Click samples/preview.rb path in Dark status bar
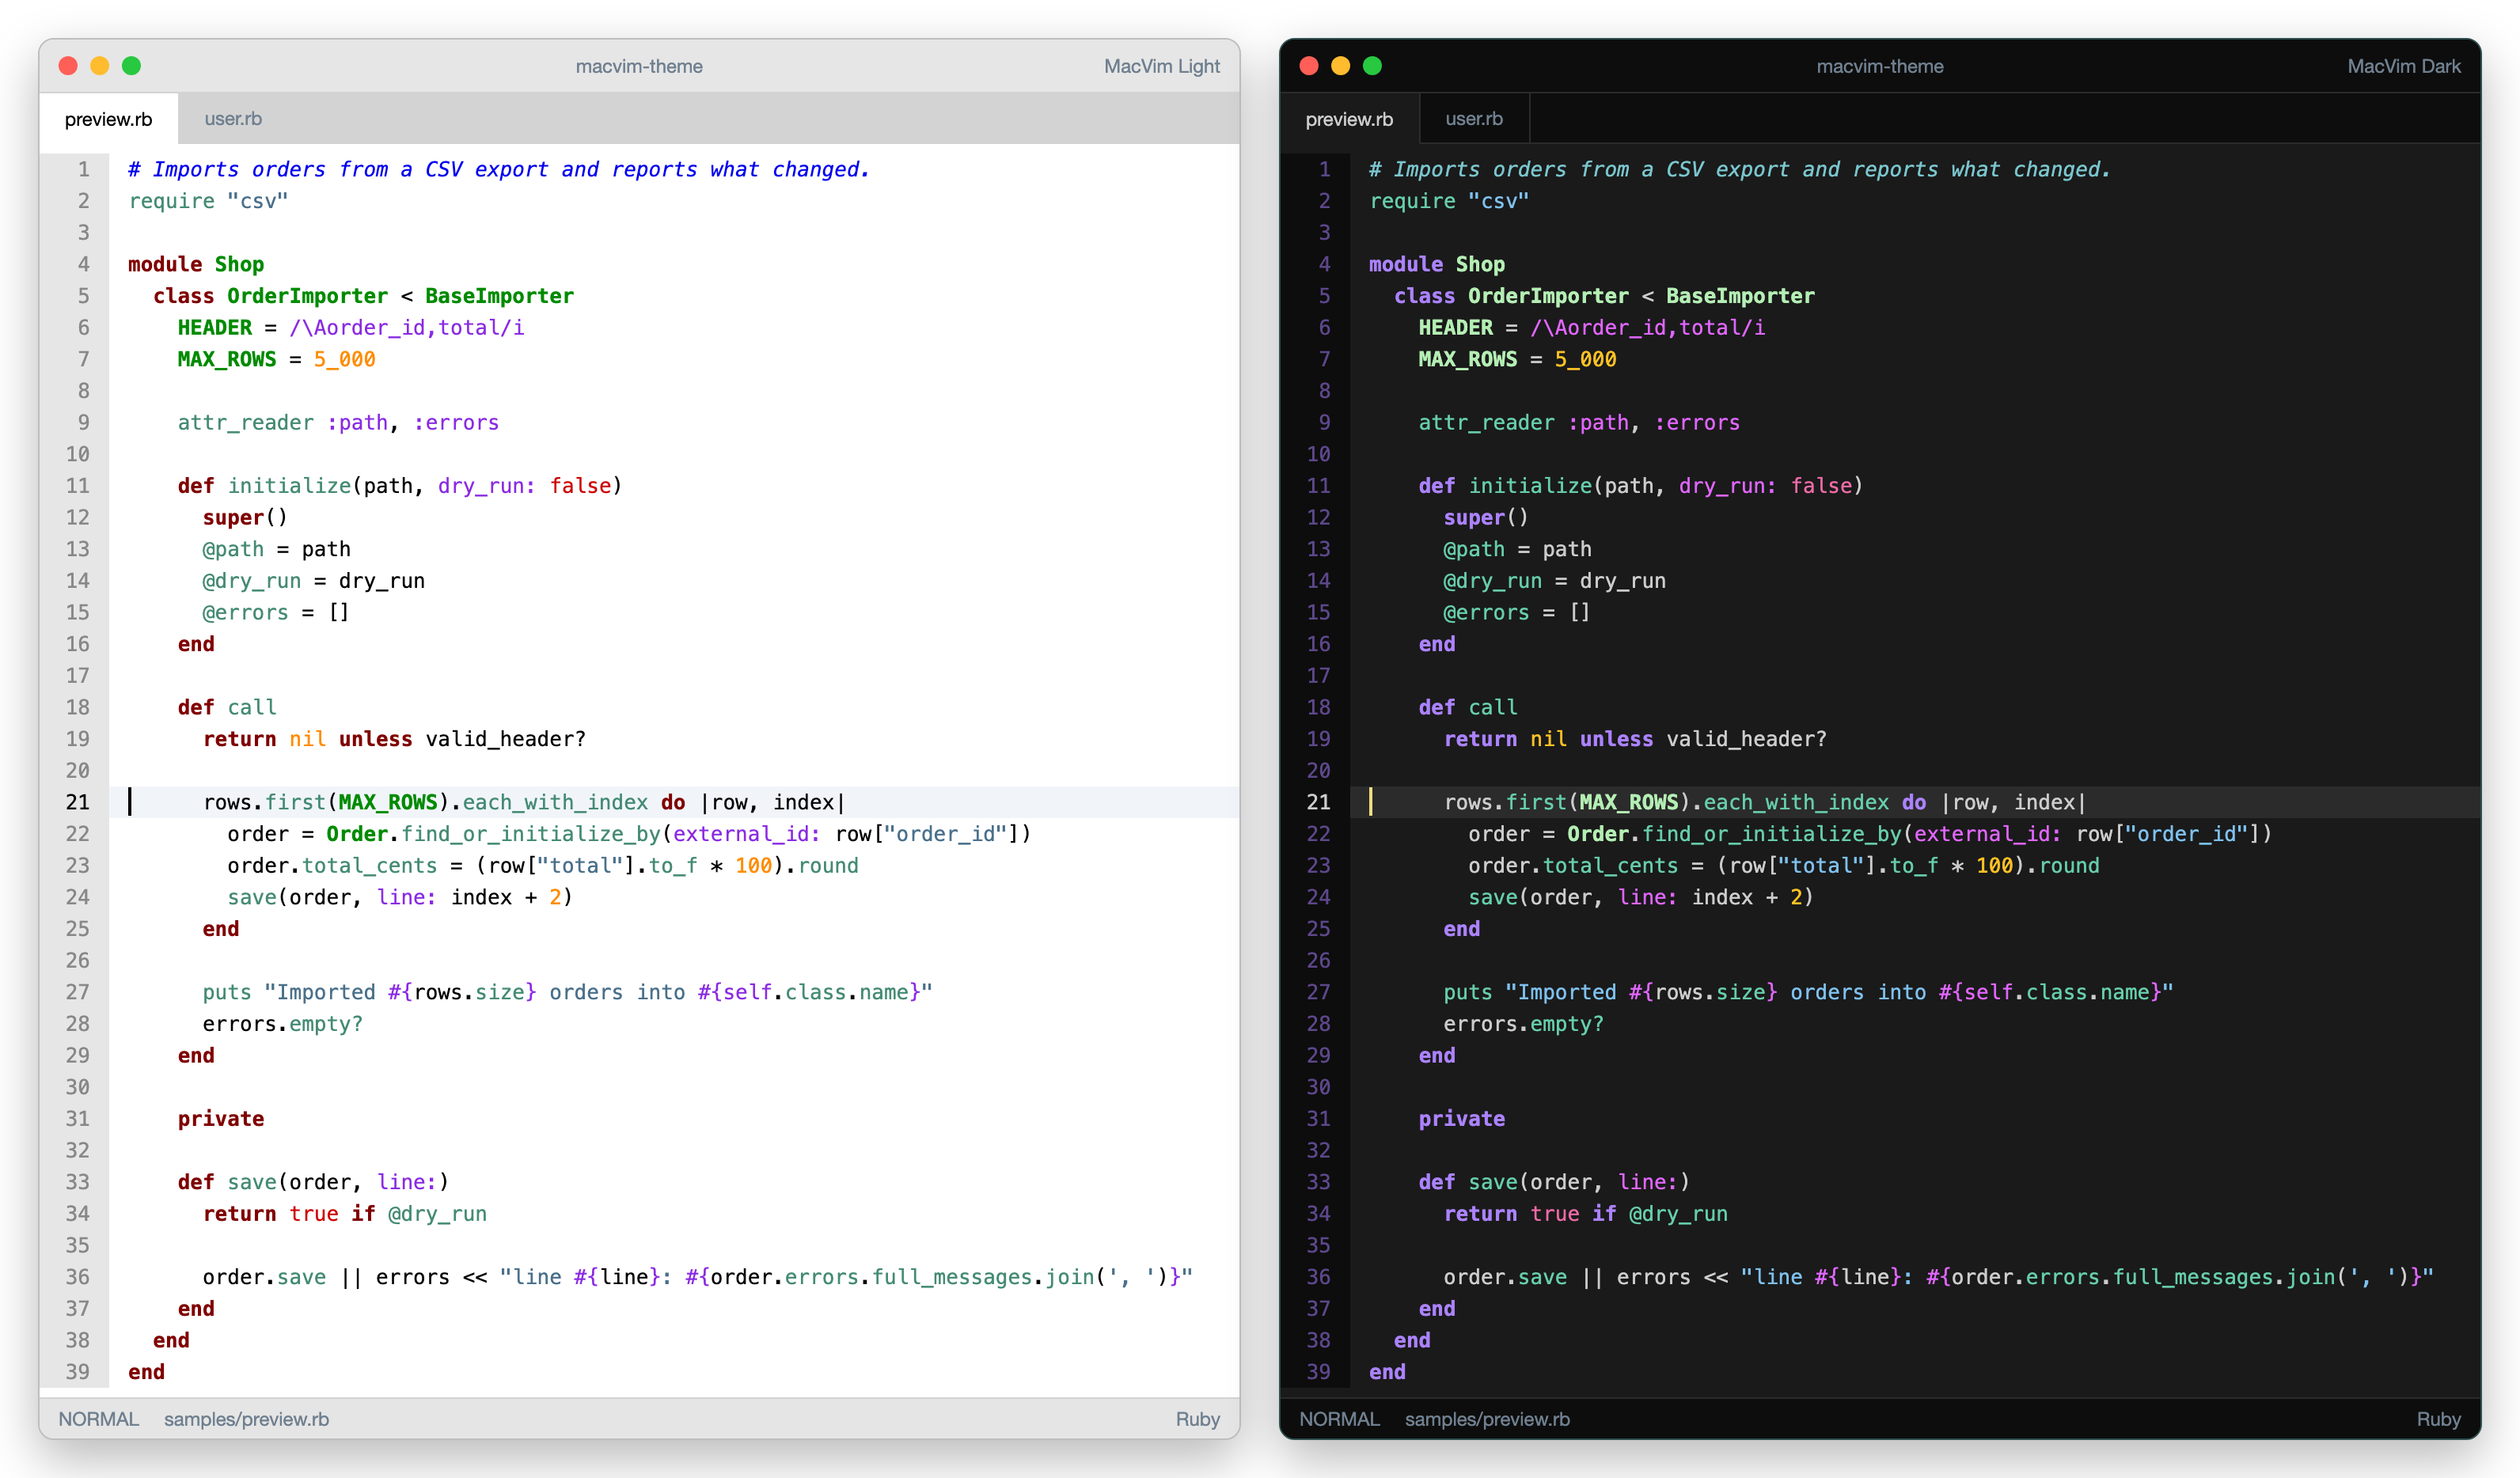Viewport: 2520px width, 1478px height. (x=1487, y=1419)
